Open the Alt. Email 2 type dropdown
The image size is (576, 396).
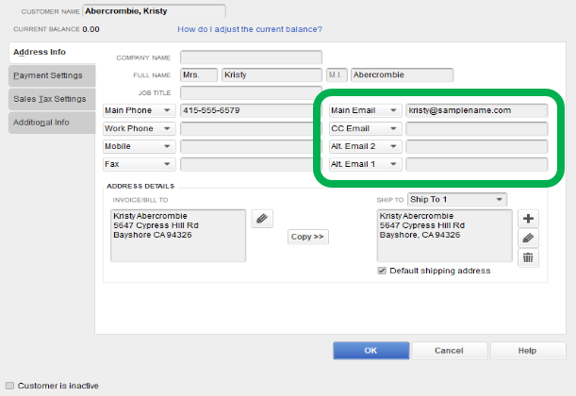(x=366, y=146)
